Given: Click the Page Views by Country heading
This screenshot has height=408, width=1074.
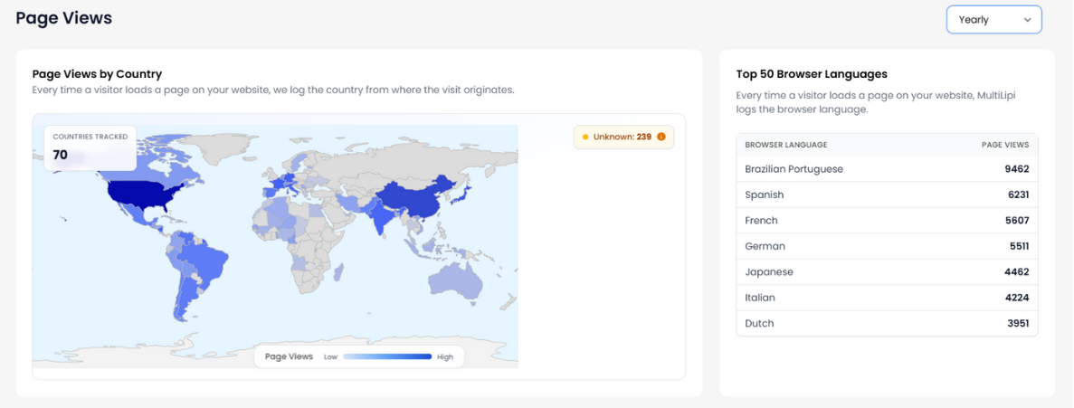Looking at the screenshot, I should pos(97,74).
